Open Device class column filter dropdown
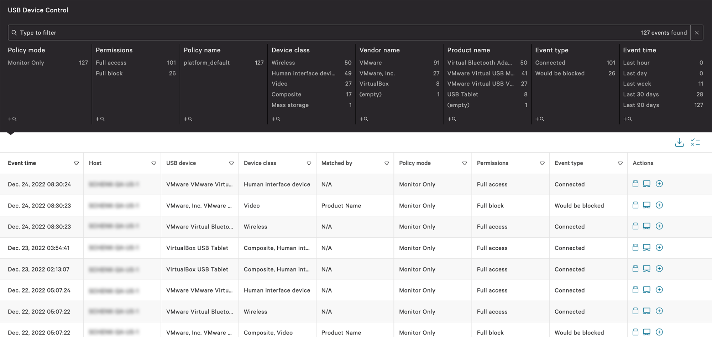The width and height of the screenshot is (712, 337). 309,163
